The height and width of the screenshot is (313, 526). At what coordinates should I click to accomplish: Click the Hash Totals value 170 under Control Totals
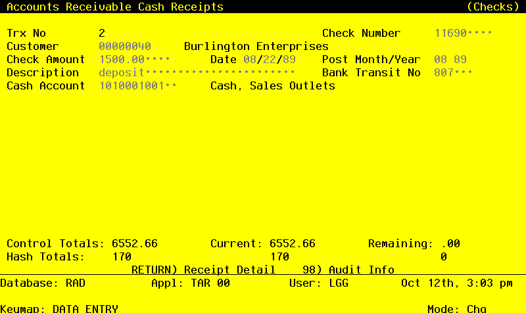122,256
